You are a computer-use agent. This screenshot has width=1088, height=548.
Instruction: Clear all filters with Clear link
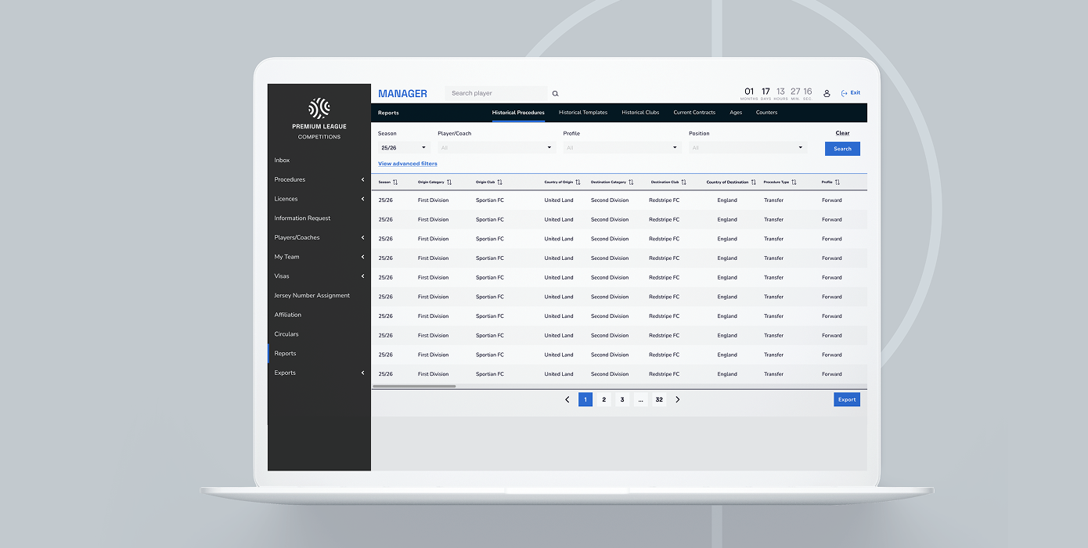coord(842,133)
